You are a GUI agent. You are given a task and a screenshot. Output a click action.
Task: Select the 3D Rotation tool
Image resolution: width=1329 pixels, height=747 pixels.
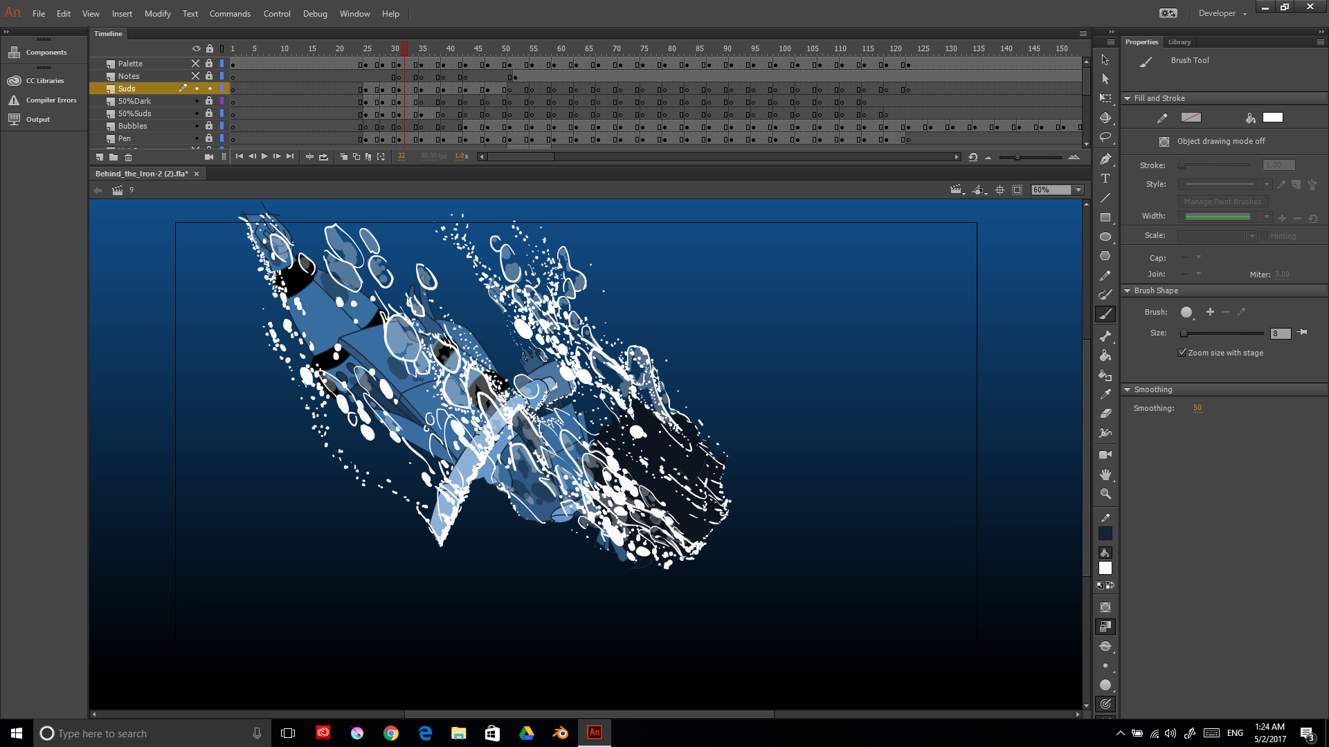[x=1105, y=118]
